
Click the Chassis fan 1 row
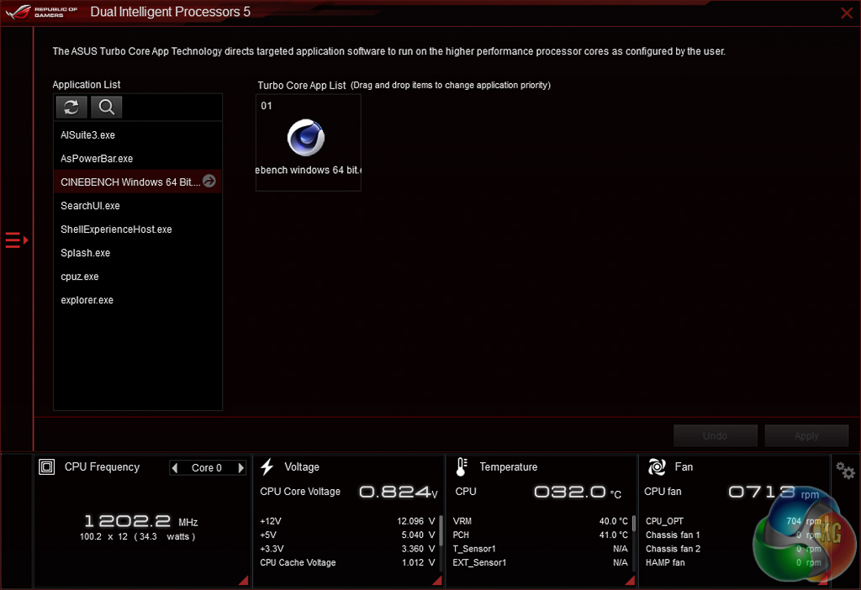click(733, 535)
